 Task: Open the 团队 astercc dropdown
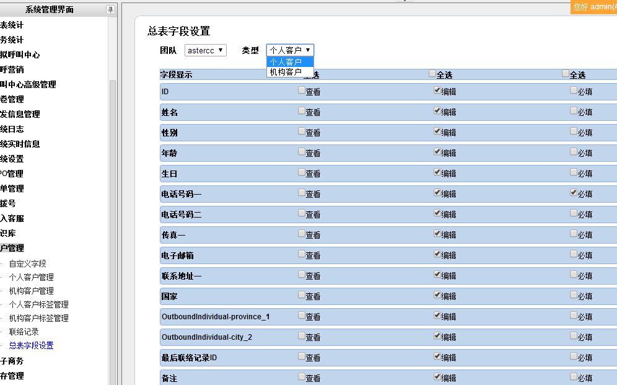206,50
